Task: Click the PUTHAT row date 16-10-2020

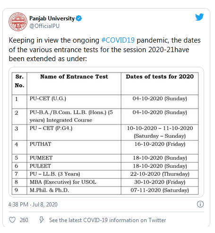Action: pyautogui.click(x=160, y=144)
